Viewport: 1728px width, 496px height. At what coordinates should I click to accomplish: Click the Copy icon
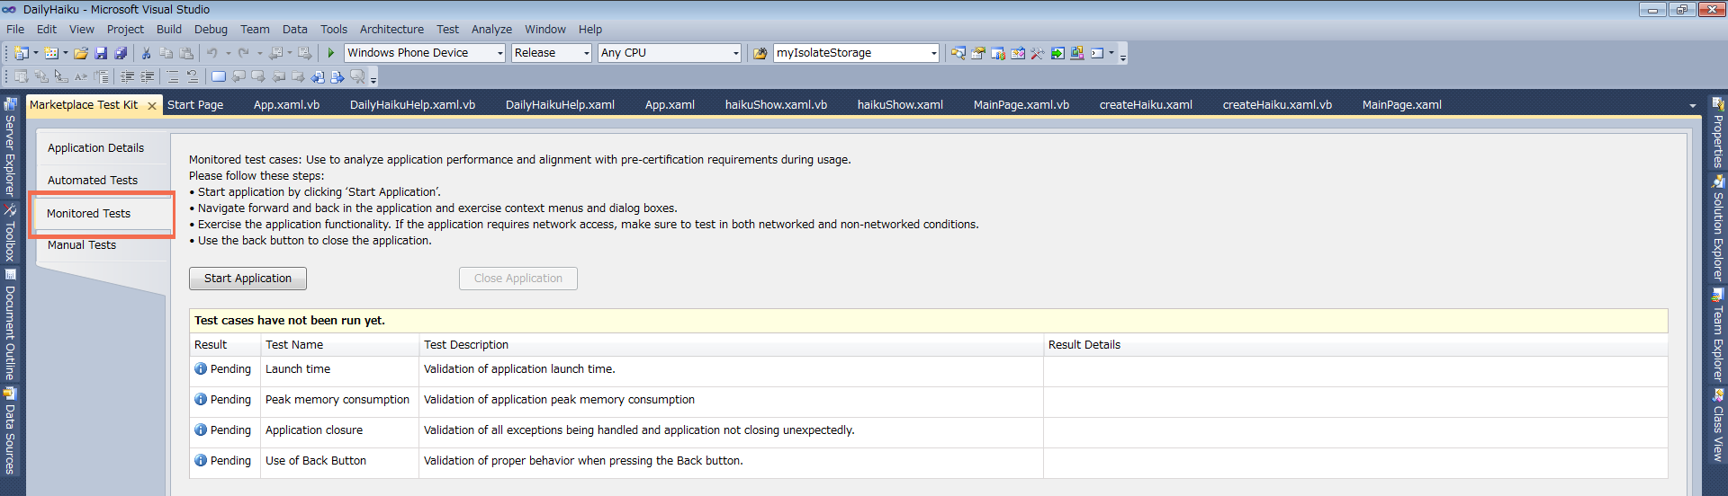[x=166, y=53]
